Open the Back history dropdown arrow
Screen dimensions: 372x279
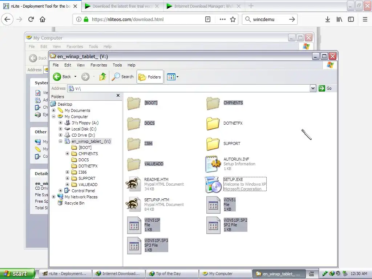click(76, 77)
